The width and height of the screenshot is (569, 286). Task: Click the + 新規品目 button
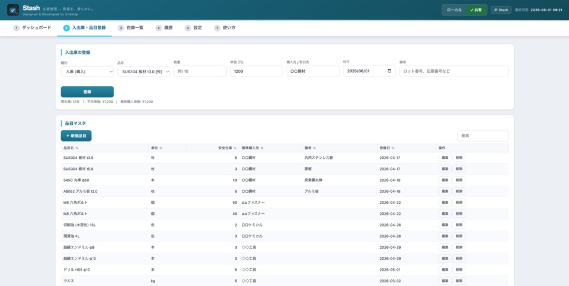(76, 136)
